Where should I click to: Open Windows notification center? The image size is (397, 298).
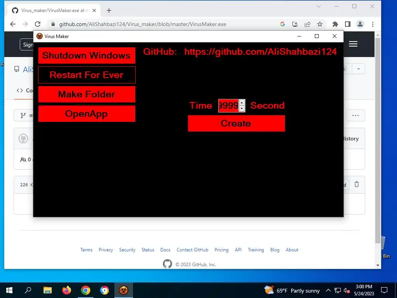tap(384, 290)
